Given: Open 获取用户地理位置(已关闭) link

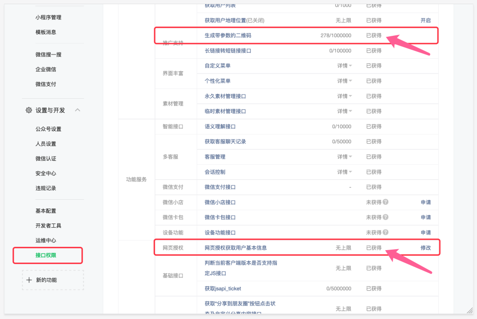Looking at the screenshot, I should pyautogui.click(x=234, y=20).
